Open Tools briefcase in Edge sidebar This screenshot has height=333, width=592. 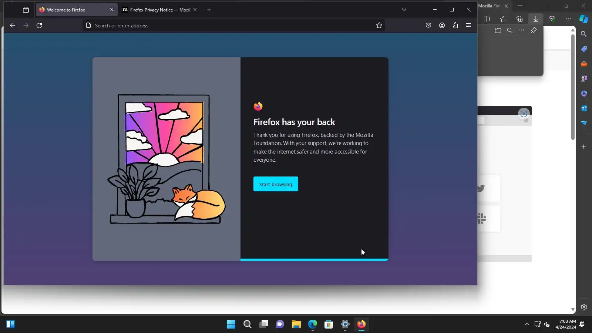[584, 64]
